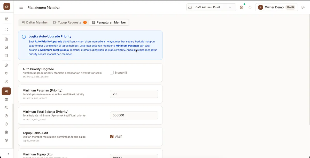Uncheck the Topup Saldo Aktif checkbox
The width and height of the screenshot is (310, 158).
112,137
